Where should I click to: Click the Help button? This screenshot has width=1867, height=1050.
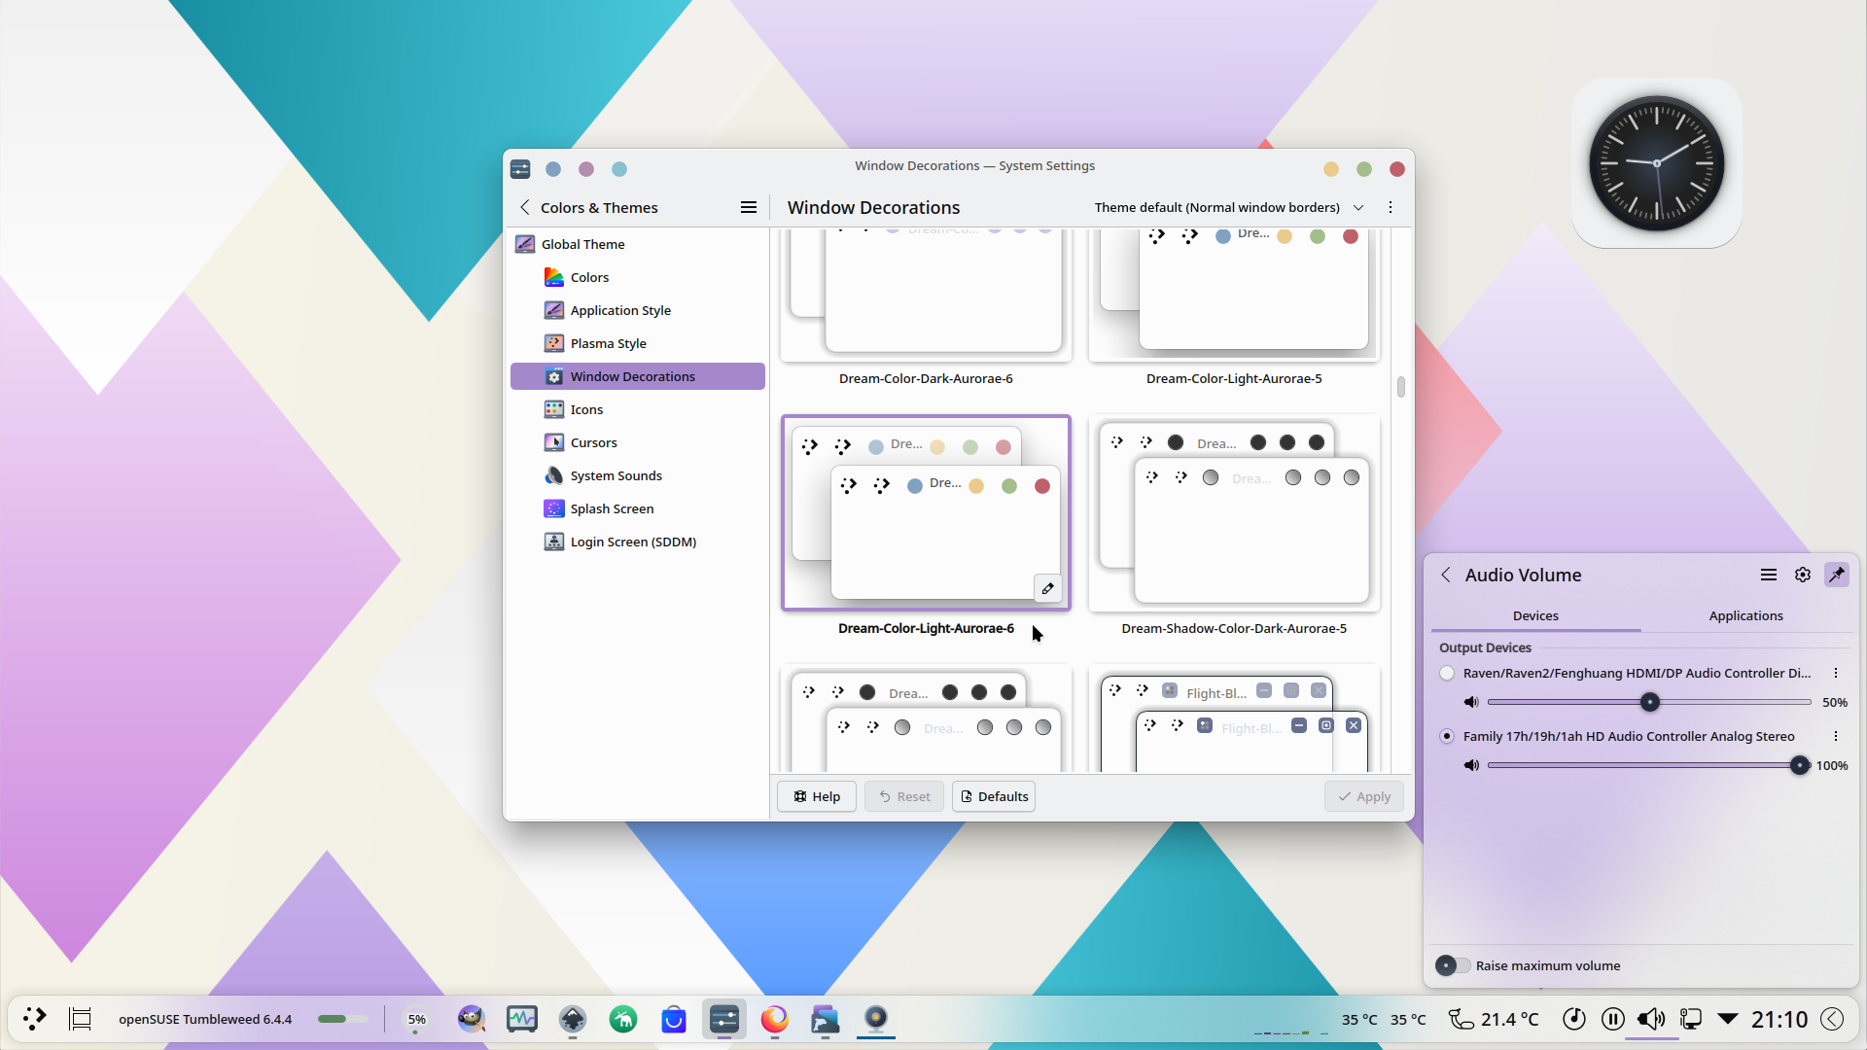pos(817,796)
